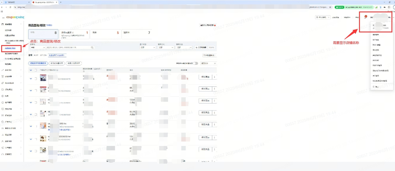Image resolution: width=395 pixels, height=171 pixels.
Task: Open the items-per-page dropdown beside the toggle
Action: point(208,63)
